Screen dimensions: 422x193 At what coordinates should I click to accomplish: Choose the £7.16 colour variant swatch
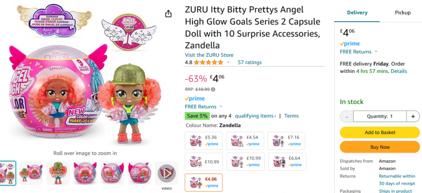(x=286, y=140)
